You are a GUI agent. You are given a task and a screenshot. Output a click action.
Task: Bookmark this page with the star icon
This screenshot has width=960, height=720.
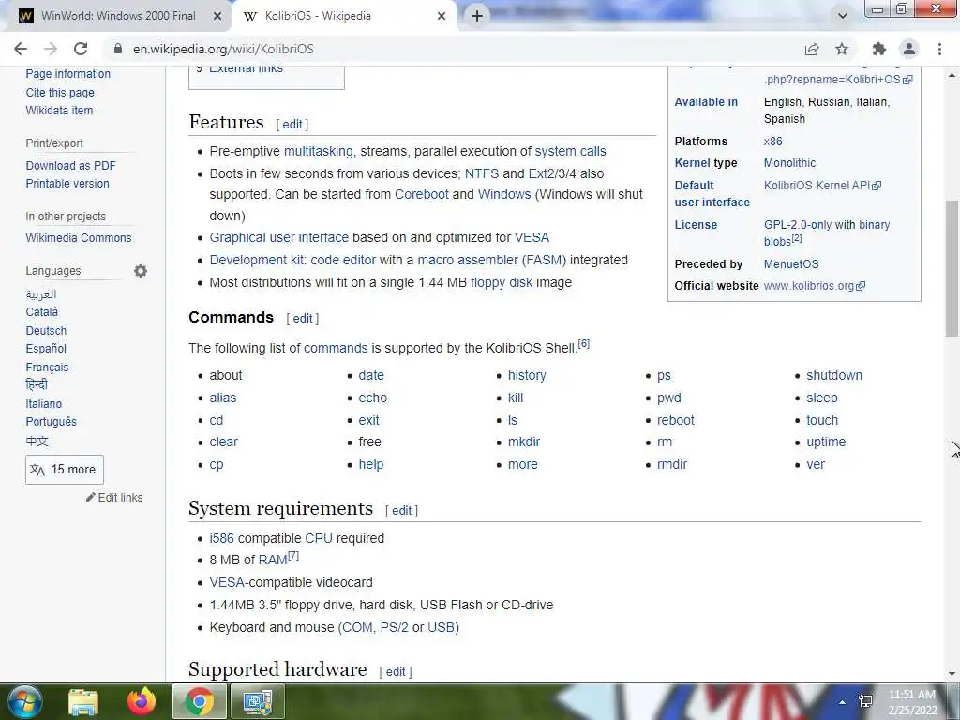pos(842,49)
